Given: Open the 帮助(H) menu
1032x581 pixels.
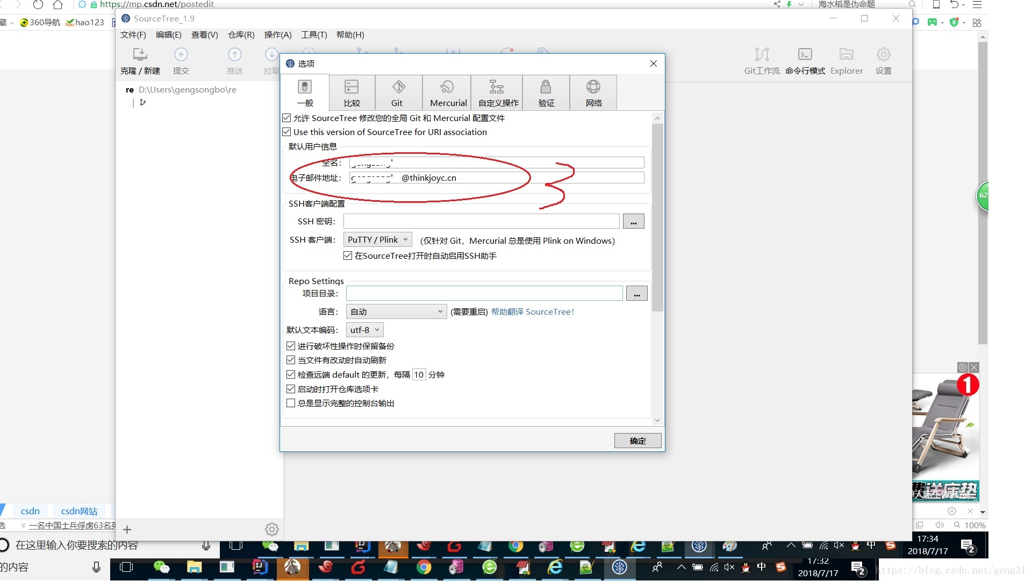Looking at the screenshot, I should pos(350,35).
